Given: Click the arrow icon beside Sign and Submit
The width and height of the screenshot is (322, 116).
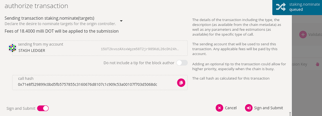Looking at the screenshot, I should click(249, 108).
